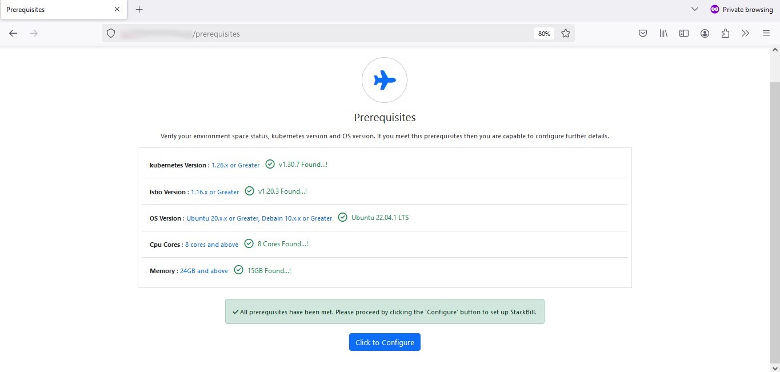Viewport: 780px width, 372px height.
Task: Open the hamburger application menu
Action: (766, 34)
